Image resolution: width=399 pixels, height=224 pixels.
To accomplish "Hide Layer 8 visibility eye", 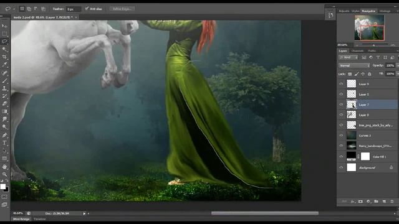I will [x=341, y=114].
